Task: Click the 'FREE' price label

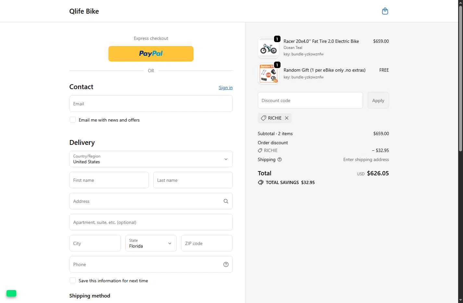Action: click(x=384, y=70)
